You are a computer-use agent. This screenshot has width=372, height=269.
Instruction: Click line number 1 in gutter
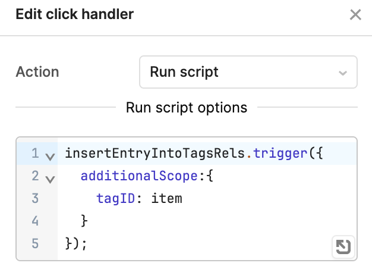(35, 154)
